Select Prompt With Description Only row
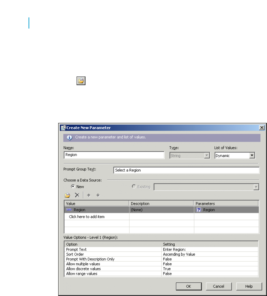The width and height of the screenshot is (267, 296). pos(113,259)
